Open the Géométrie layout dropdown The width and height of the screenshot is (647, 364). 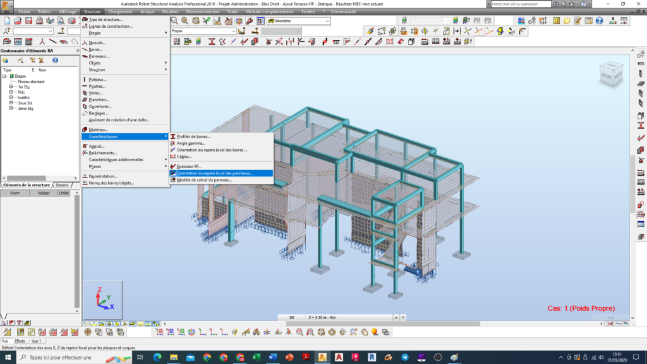tap(327, 21)
